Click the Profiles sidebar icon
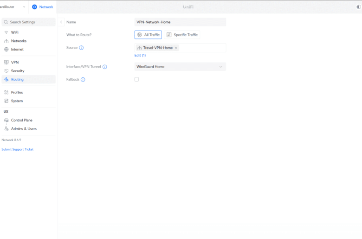 (6, 92)
